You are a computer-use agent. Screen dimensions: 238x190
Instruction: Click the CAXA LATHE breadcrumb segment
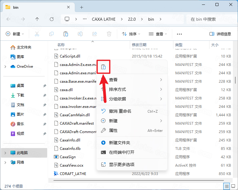pyautogui.click(x=103, y=19)
